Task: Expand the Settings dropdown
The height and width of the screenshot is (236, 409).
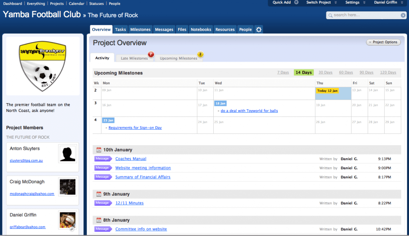Action: coord(355,2)
